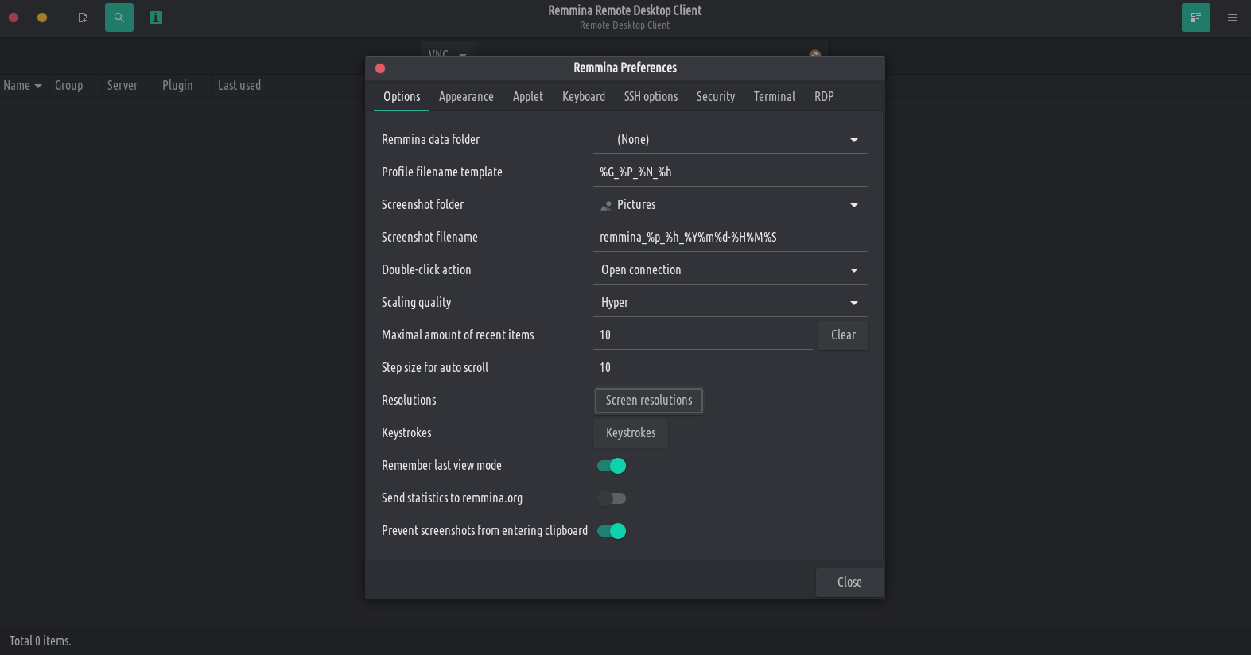Enable Send statistics to remmina.org switch
The height and width of the screenshot is (655, 1251).
[x=612, y=498]
